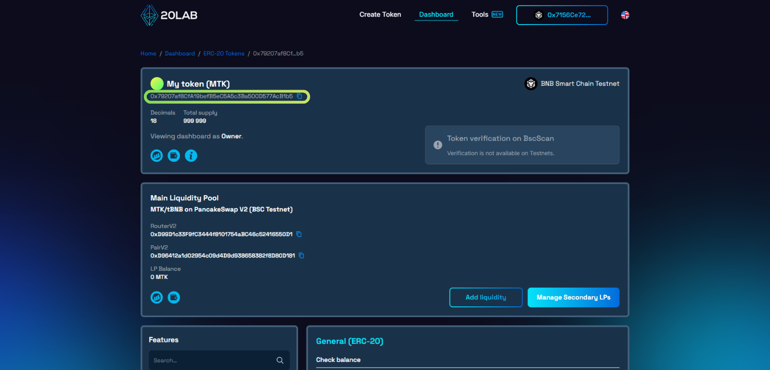Select the Check balance row

467,360
